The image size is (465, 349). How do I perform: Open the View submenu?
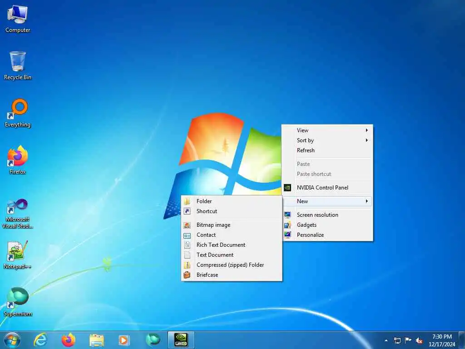pyautogui.click(x=327, y=130)
